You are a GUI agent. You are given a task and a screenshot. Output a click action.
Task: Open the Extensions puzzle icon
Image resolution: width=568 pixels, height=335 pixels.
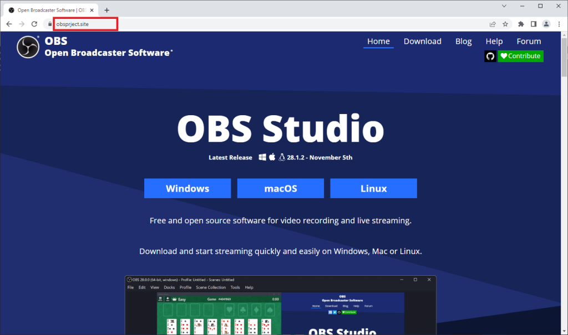pyautogui.click(x=521, y=24)
